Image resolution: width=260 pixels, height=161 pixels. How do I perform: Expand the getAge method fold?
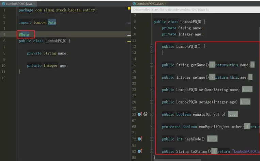tap(152, 77)
